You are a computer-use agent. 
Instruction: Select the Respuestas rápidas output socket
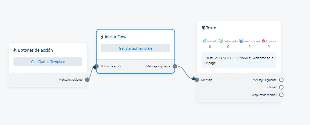[281, 95]
